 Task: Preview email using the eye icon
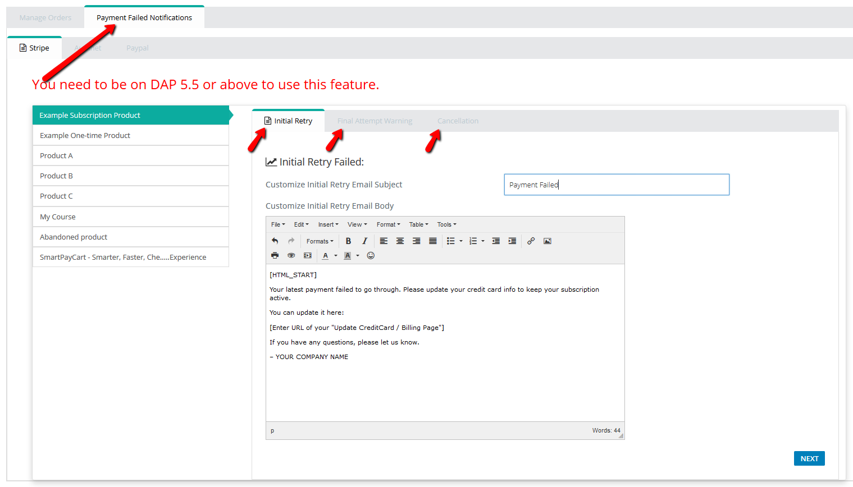click(291, 256)
